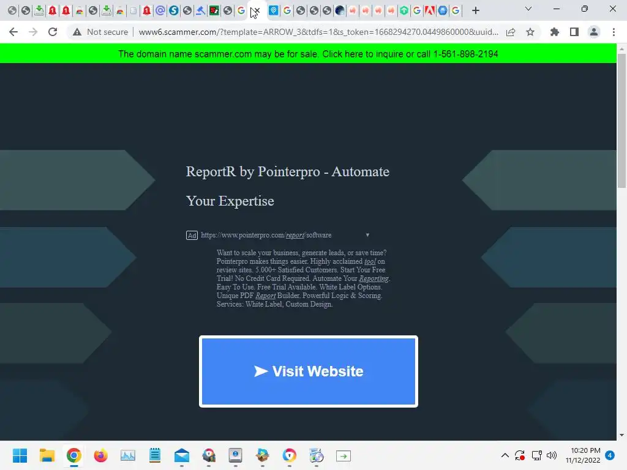Screen dimensions: 627x470
Task: Switch to the blue map-pin icon tab
Action: [274, 10]
